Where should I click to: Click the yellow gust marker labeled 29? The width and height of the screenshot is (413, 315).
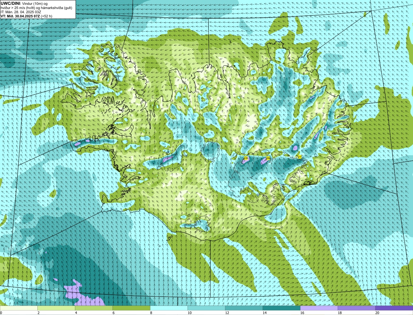246,158
